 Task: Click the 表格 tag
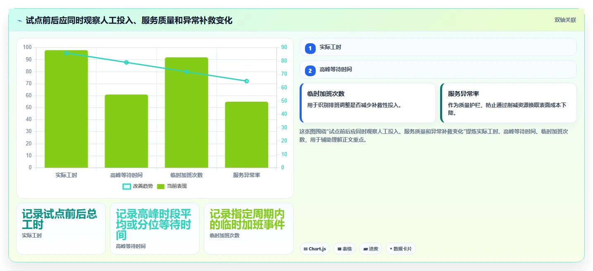pos(345,249)
